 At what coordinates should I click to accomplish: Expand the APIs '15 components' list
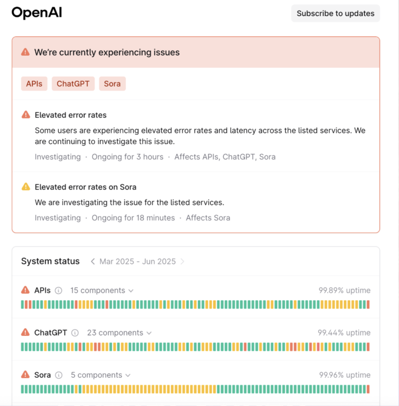pos(102,291)
